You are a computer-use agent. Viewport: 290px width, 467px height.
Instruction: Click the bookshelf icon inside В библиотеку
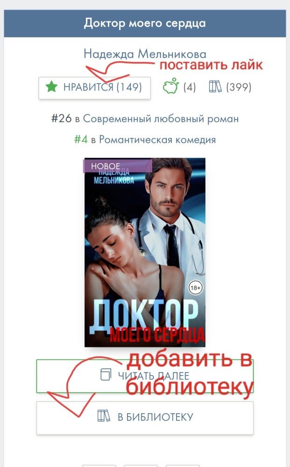click(104, 416)
